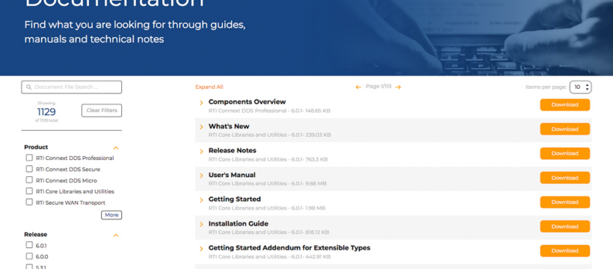Screen dimensions: 613x269
Task: Go to previous page arrow
Action: point(358,87)
